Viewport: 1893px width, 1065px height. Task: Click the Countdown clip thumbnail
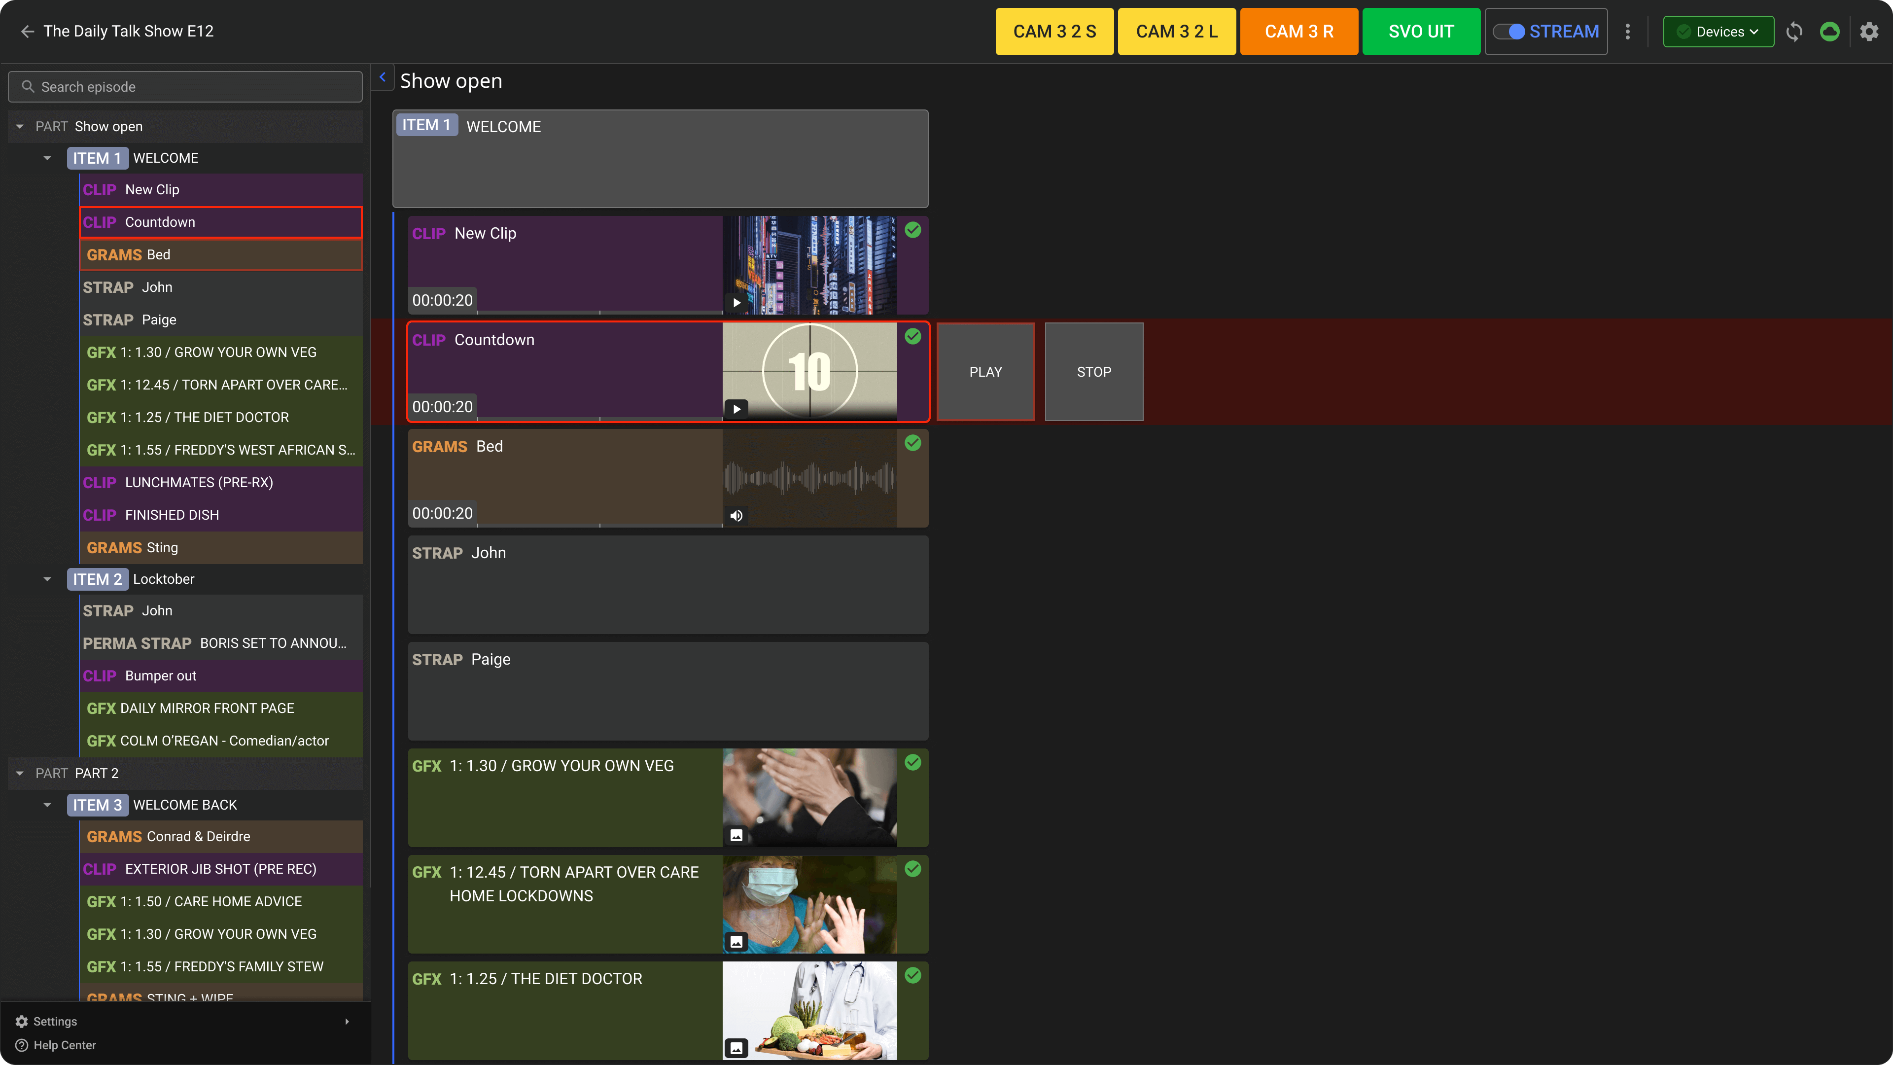pos(809,372)
